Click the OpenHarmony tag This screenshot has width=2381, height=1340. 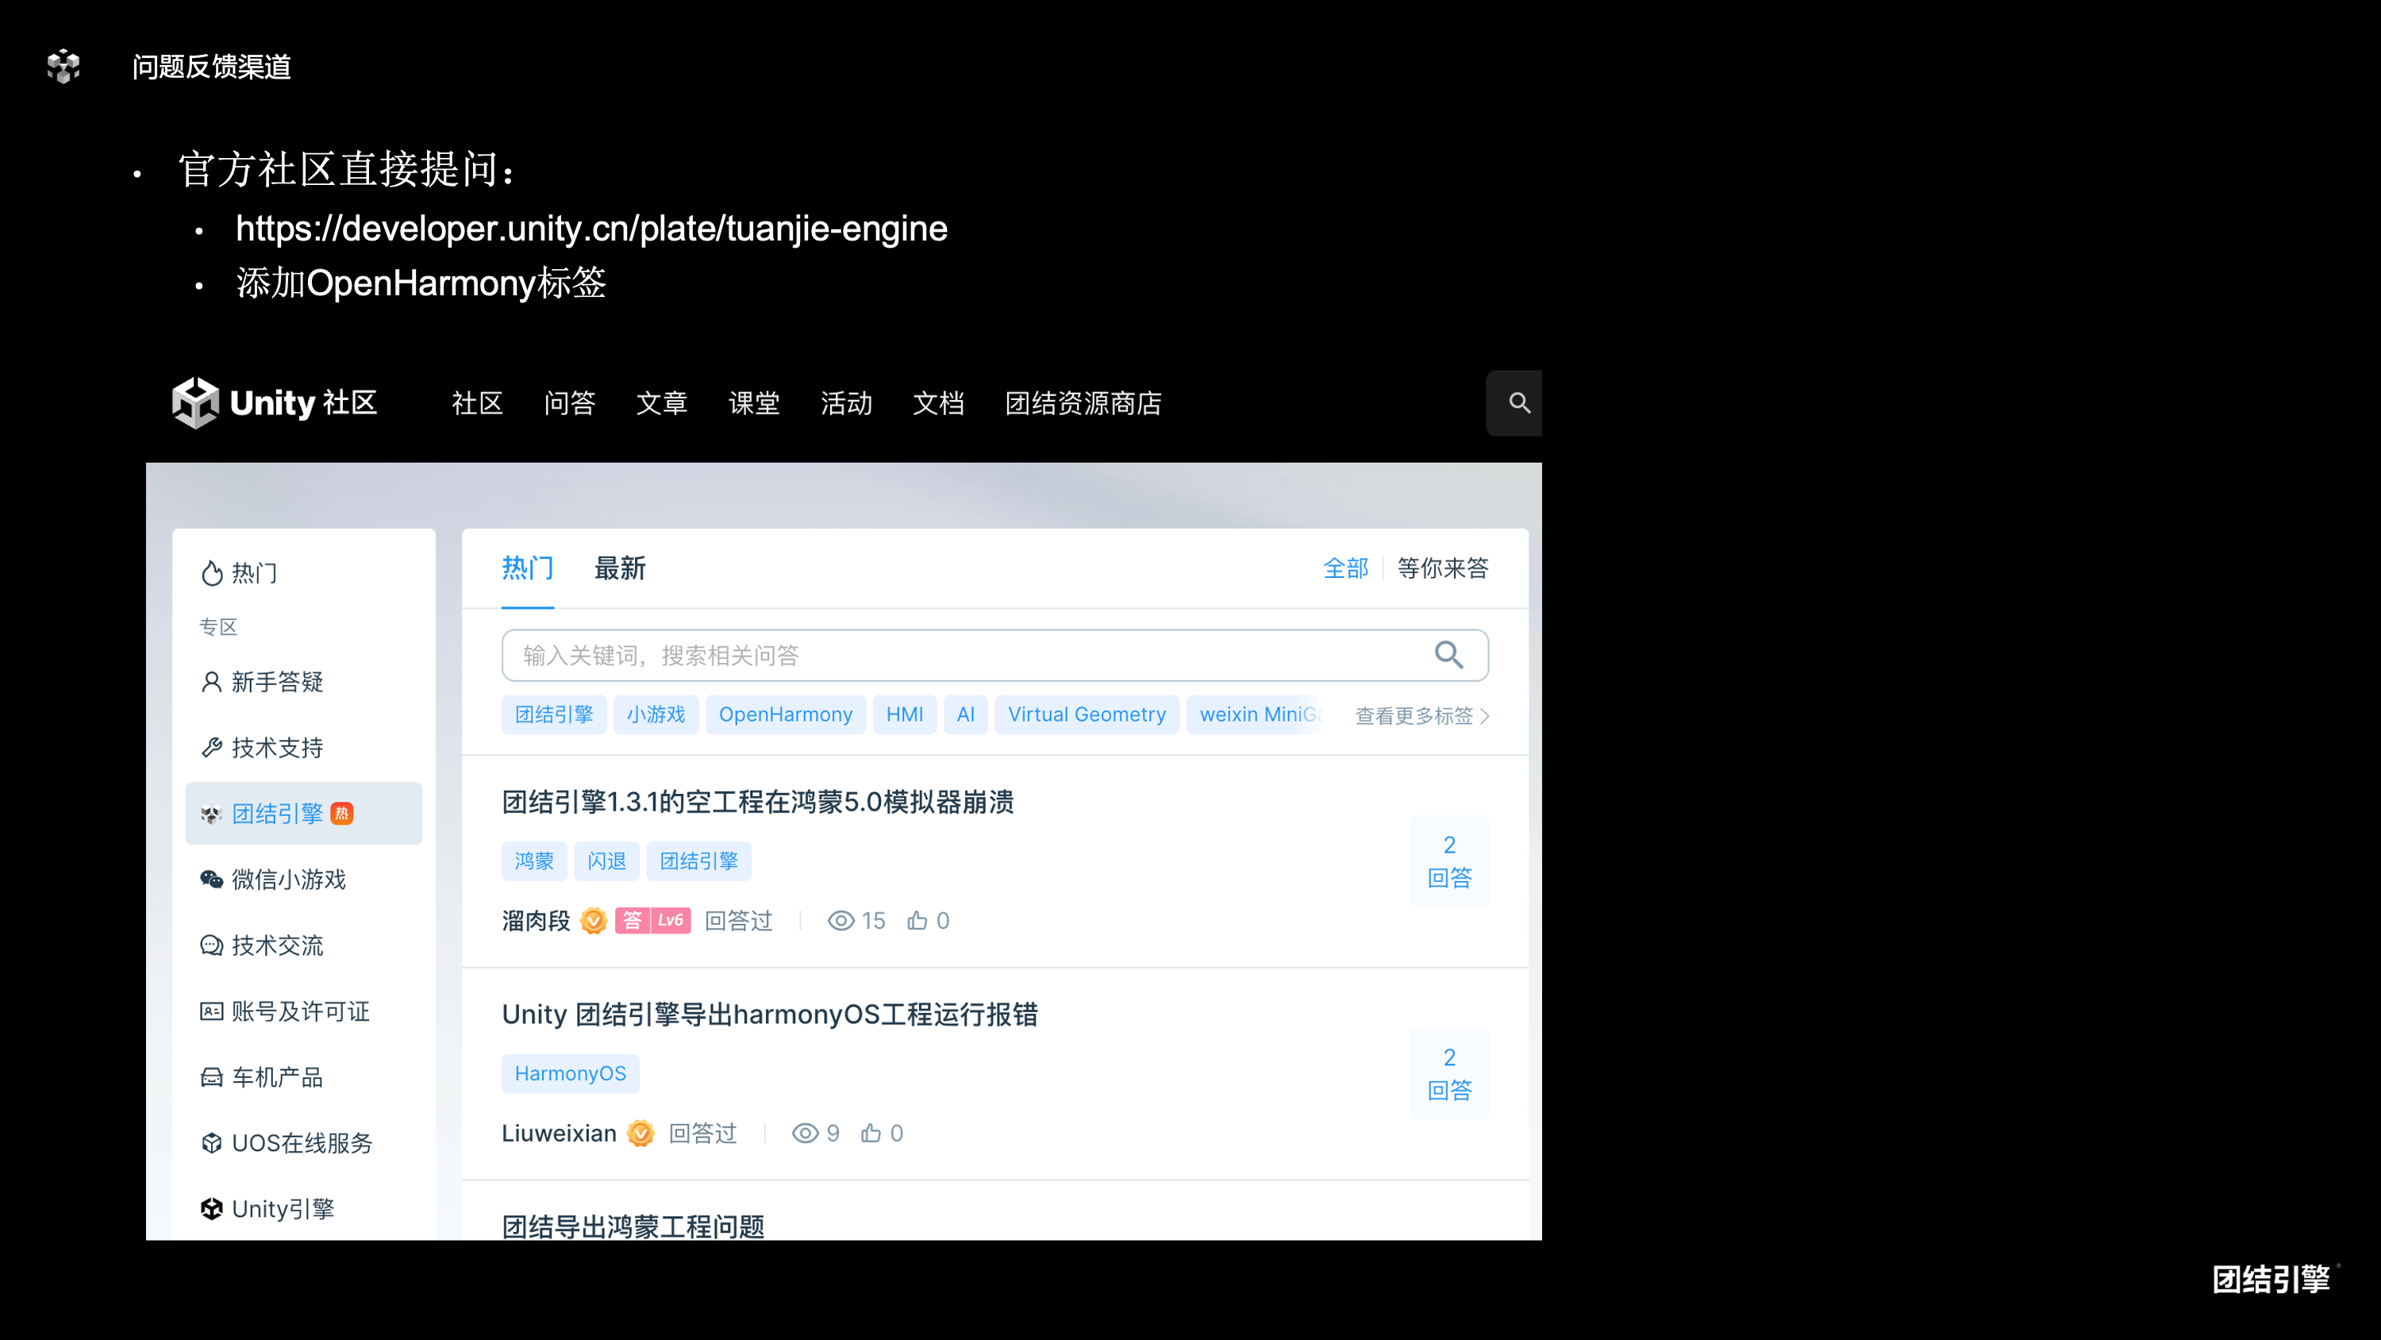[785, 714]
